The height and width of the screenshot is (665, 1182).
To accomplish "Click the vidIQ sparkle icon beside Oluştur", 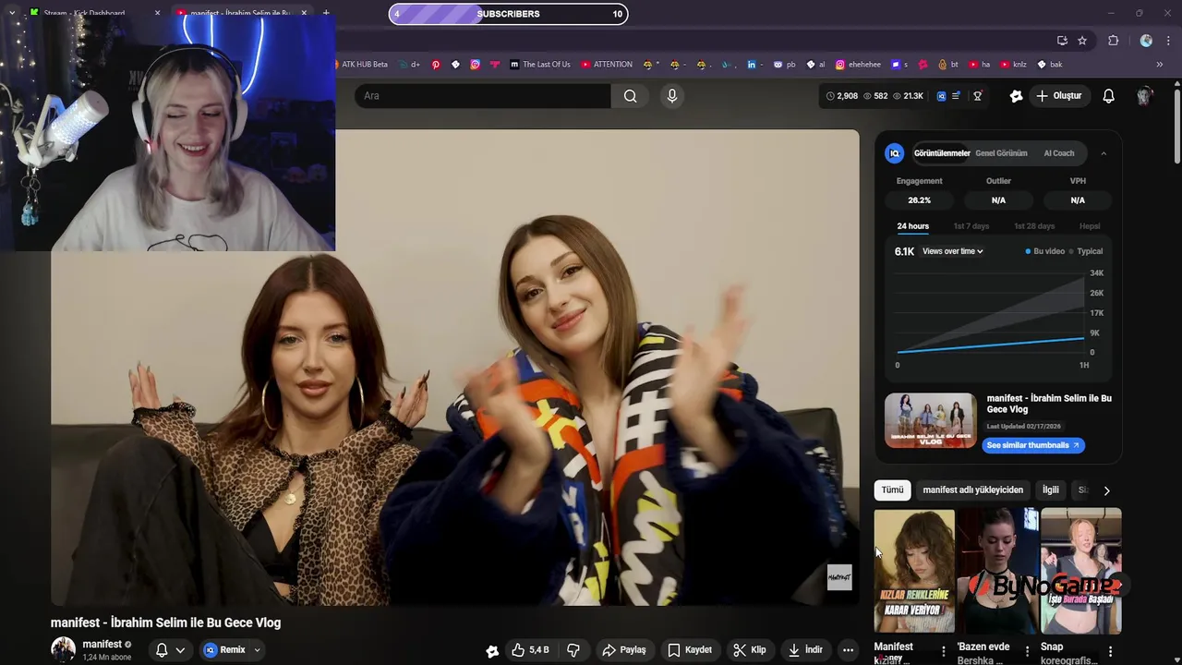I will pyautogui.click(x=1016, y=96).
